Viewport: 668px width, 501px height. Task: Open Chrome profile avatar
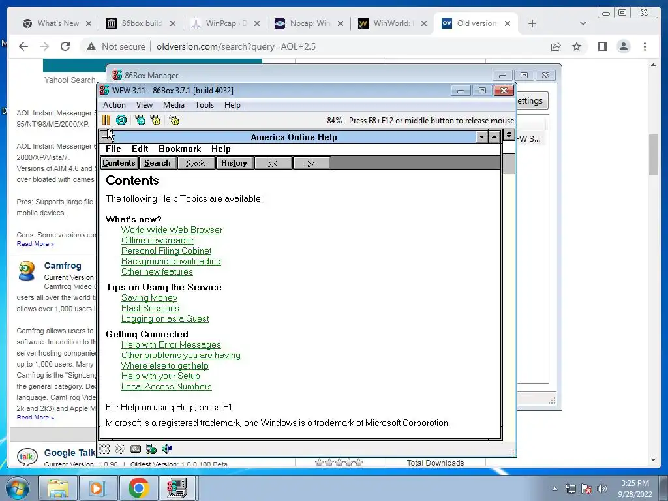623,46
